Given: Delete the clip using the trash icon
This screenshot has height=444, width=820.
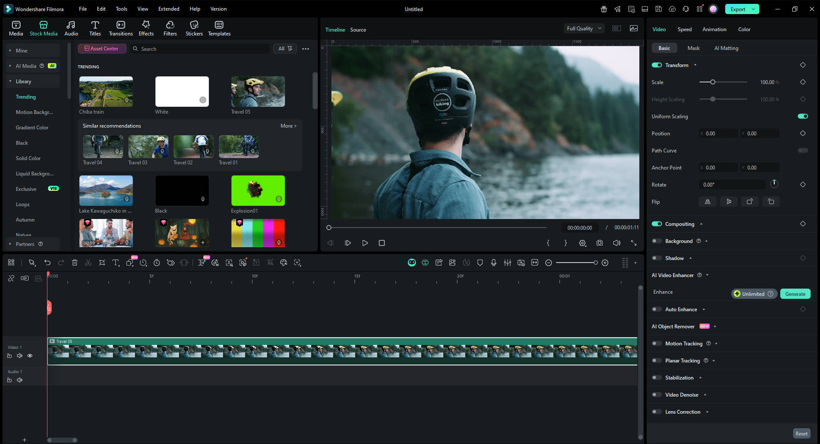Looking at the screenshot, I should click(x=75, y=263).
